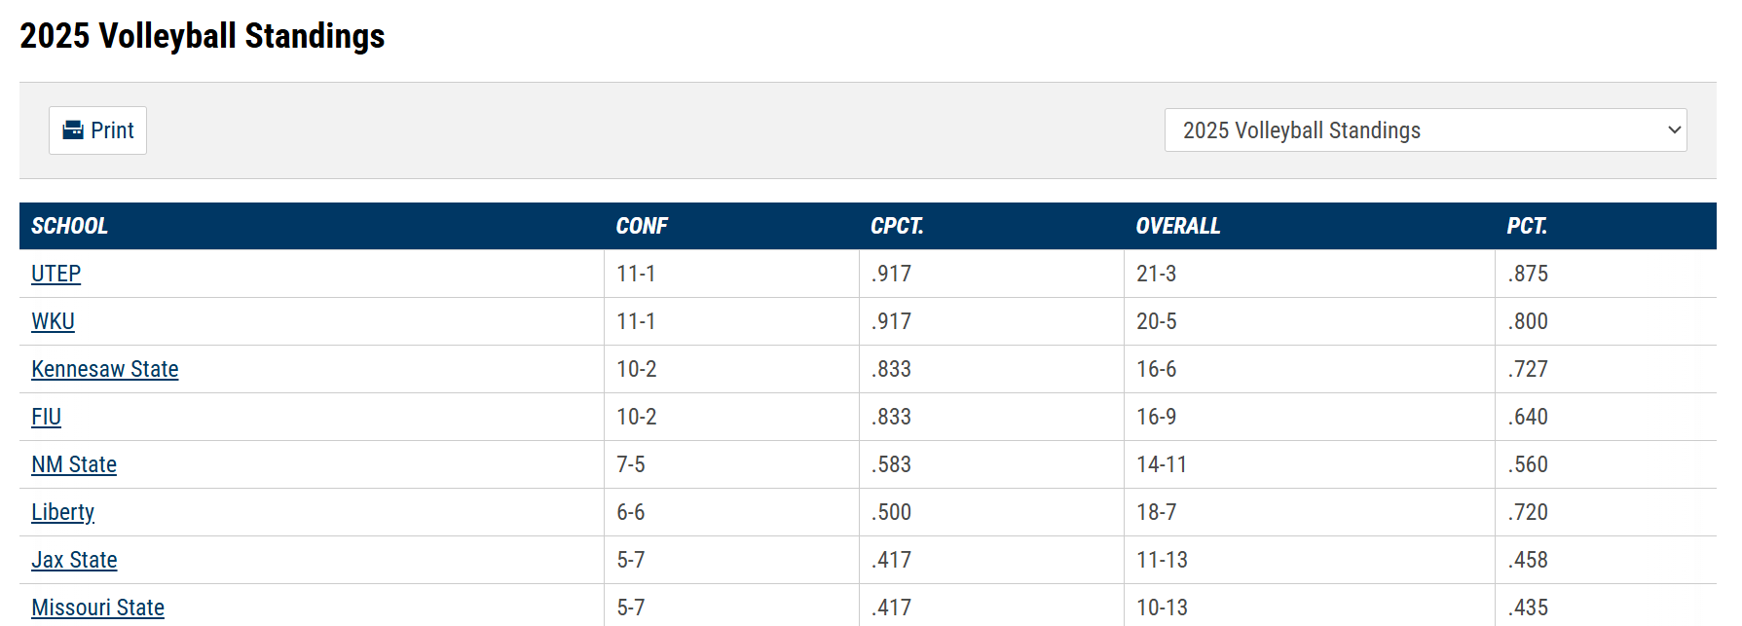The image size is (1742, 626).
Task: Click the 2025 Volleyball Standings page heading
Action: point(203,36)
